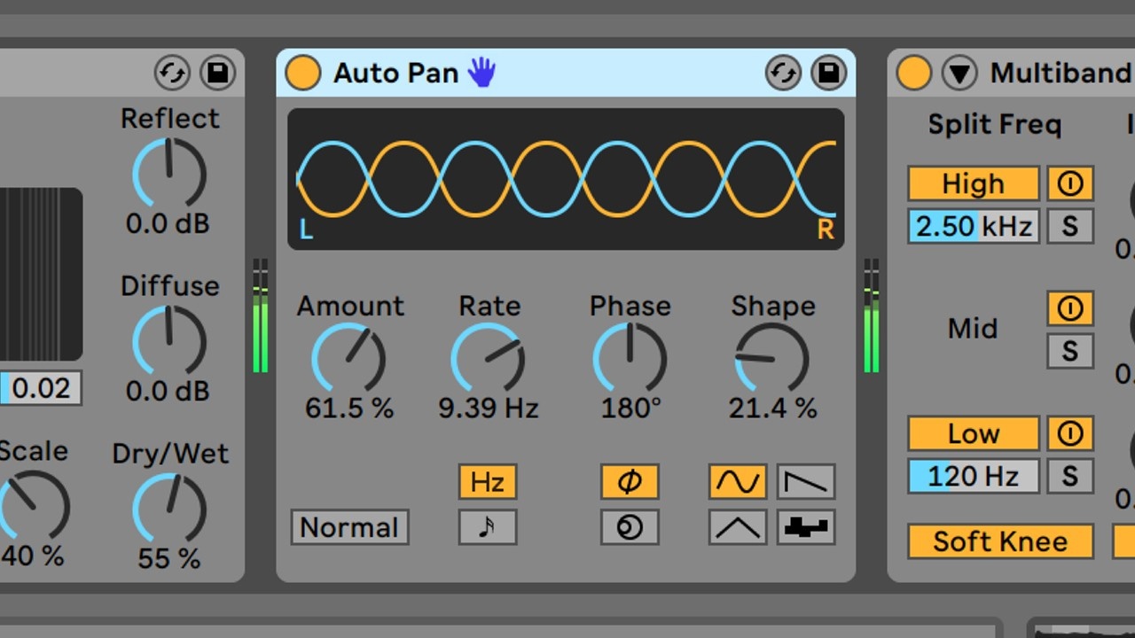Toggle the Low band button
Screen dimensions: 1135x638
974,433
